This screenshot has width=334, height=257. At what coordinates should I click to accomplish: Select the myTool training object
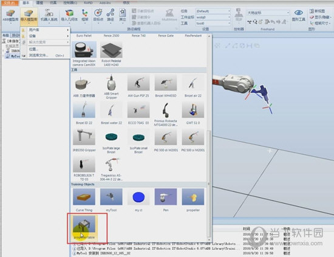pyautogui.click(x=111, y=200)
